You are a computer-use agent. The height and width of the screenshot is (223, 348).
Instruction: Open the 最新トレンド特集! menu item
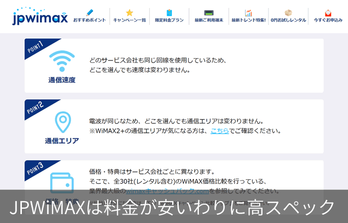point(249,20)
